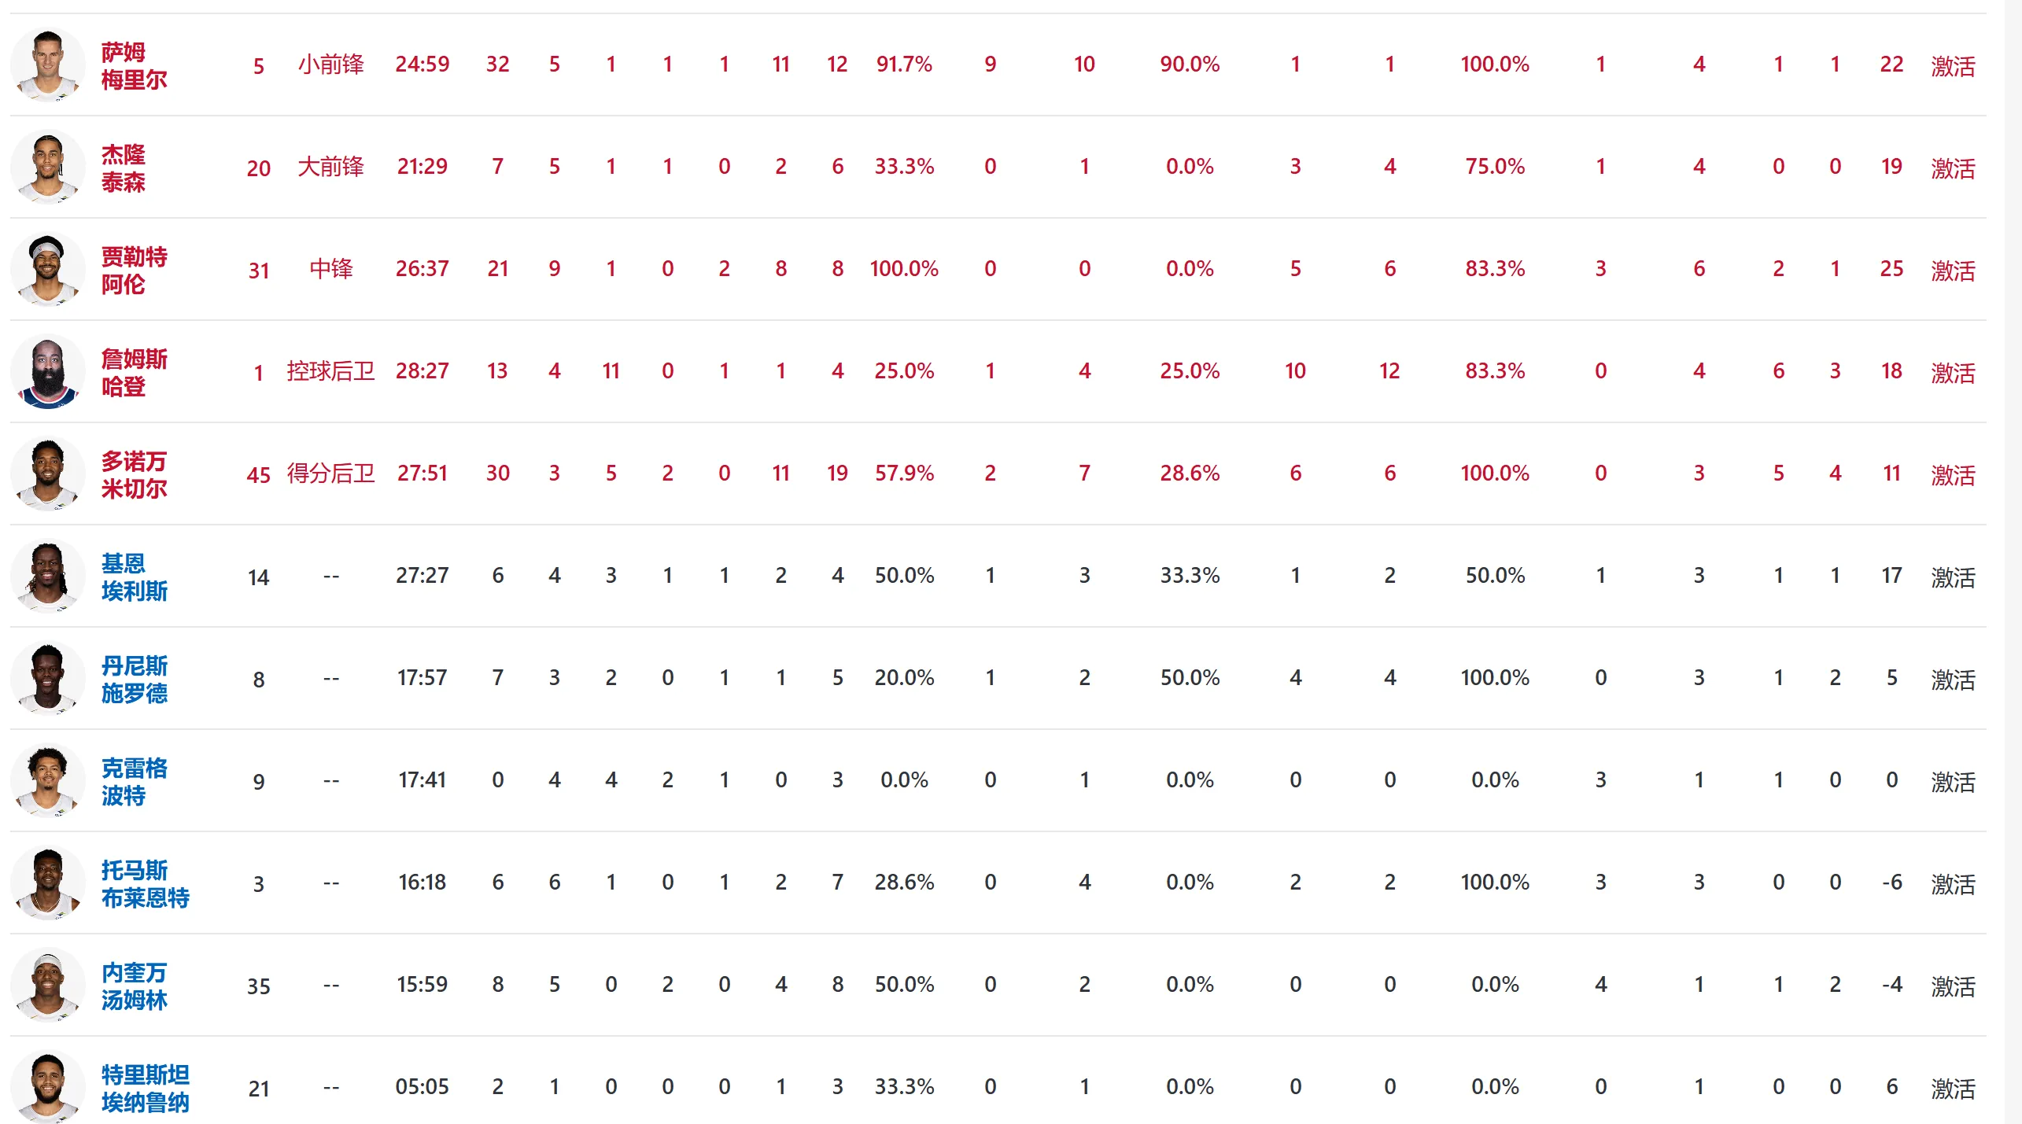
Task: Click the 多诺万 米切尔 name link
Action: (134, 474)
